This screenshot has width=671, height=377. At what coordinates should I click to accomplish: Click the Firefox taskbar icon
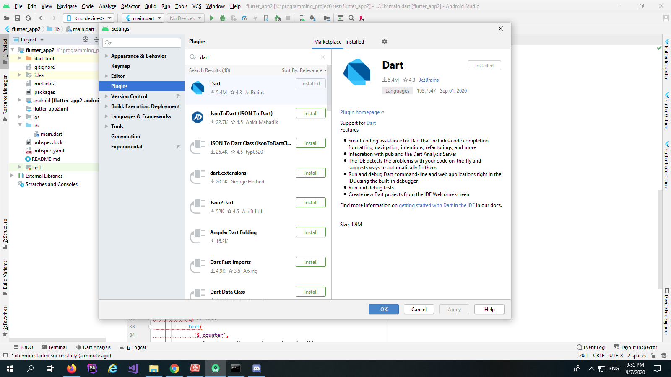[72, 369]
